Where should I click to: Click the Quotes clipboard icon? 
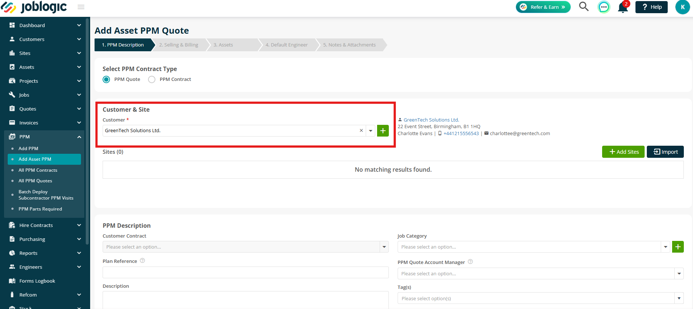[12, 109]
